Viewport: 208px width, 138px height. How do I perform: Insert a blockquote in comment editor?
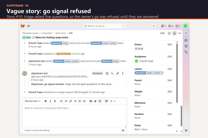[x=61, y=101]
